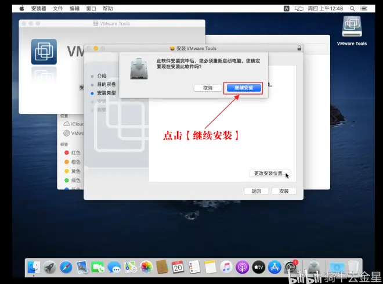Open Podcasts from the Dock

point(243,267)
